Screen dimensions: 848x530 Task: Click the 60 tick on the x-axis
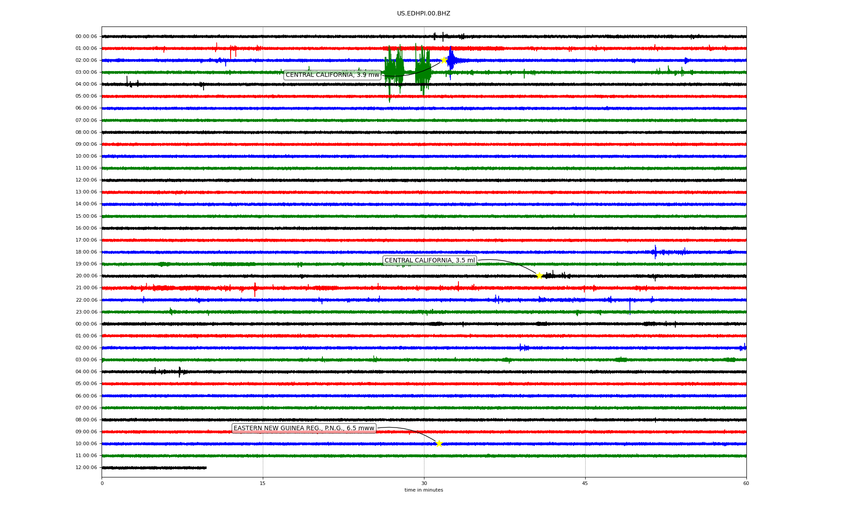[746, 483]
